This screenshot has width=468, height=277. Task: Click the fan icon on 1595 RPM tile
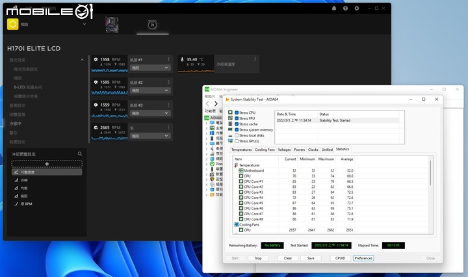pyautogui.click(x=96, y=82)
